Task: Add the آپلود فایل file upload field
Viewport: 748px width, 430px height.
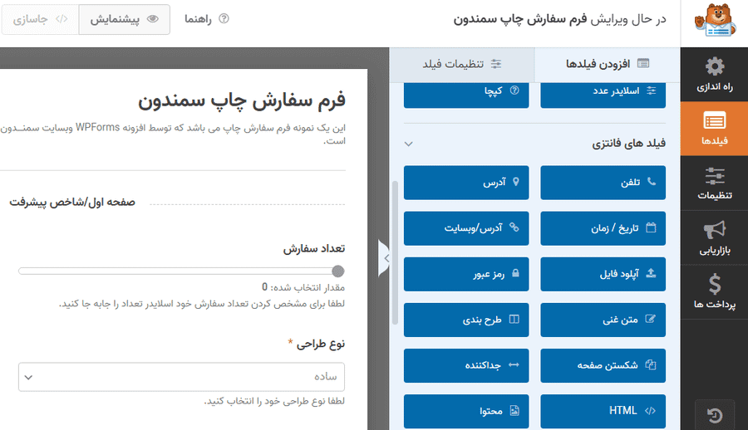Action: (603, 274)
